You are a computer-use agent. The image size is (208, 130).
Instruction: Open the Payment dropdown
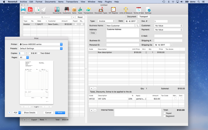(168, 30)
